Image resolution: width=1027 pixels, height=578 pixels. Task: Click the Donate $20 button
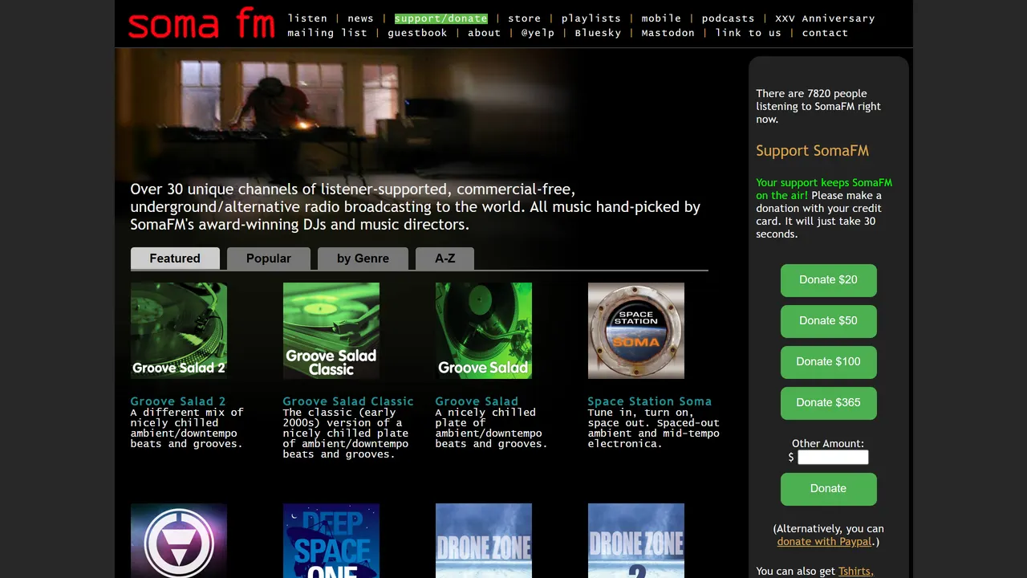click(828, 280)
